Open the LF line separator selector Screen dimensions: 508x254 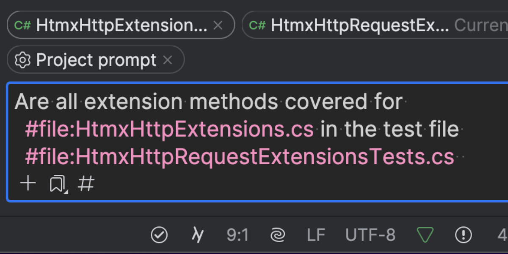click(316, 235)
